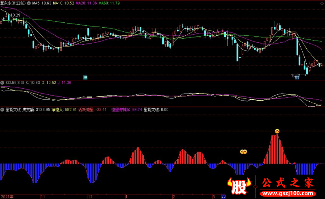Screen dimensions: 325x199
Task: Select the K: 10.63 value
Action: pyautogui.click(x=33, y=83)
